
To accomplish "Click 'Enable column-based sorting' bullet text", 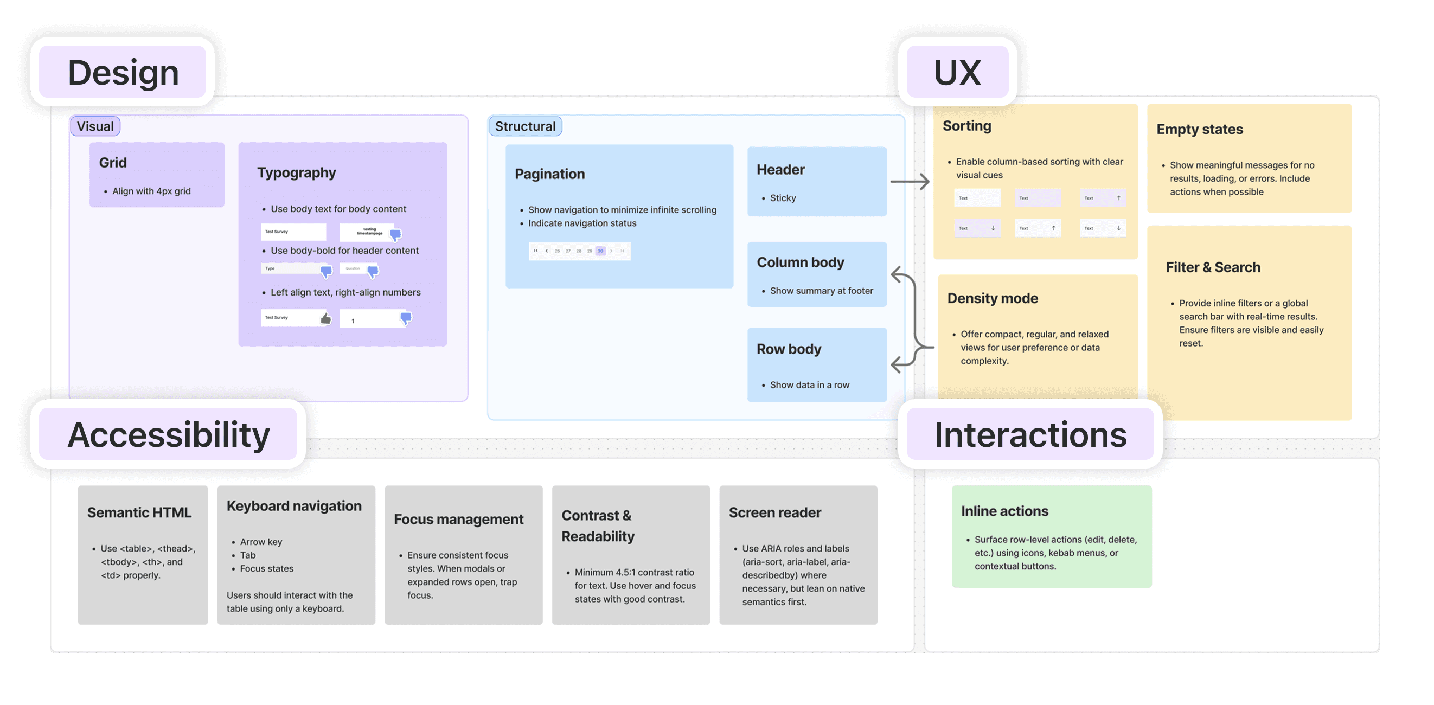I will [x=1039, y=168].
